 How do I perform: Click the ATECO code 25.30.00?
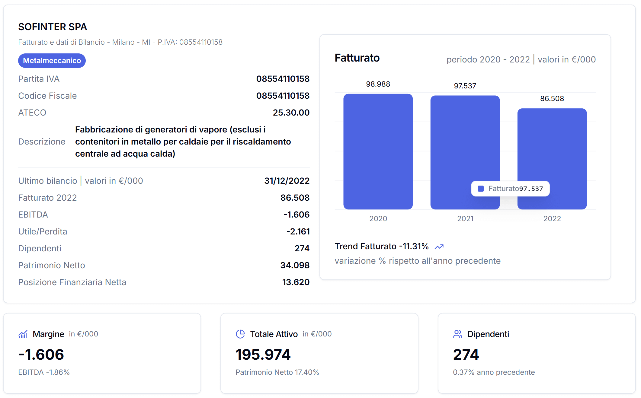291,113
